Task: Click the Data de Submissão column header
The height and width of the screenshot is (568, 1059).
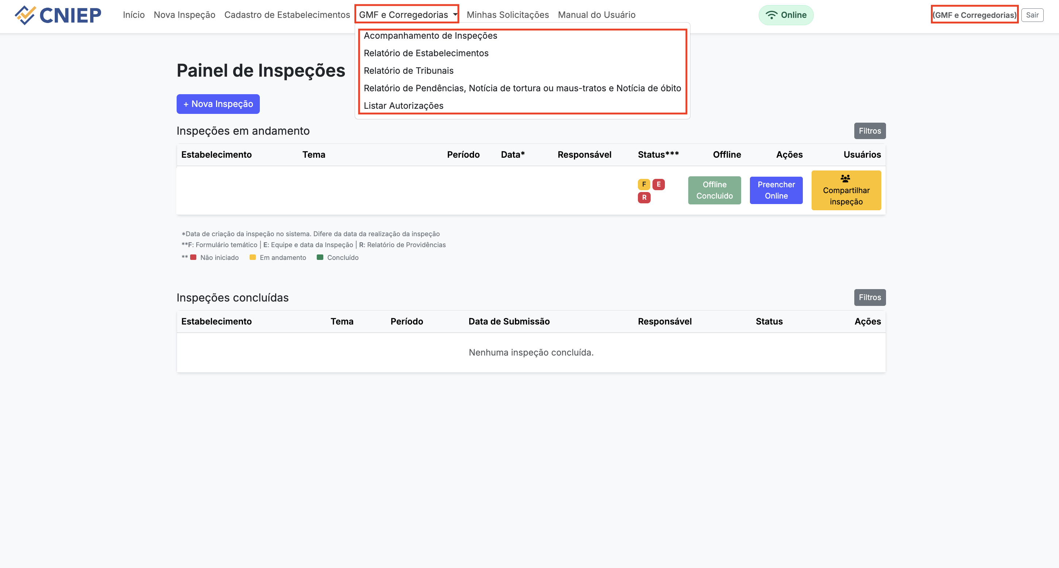Action: (x=509, y=322)
